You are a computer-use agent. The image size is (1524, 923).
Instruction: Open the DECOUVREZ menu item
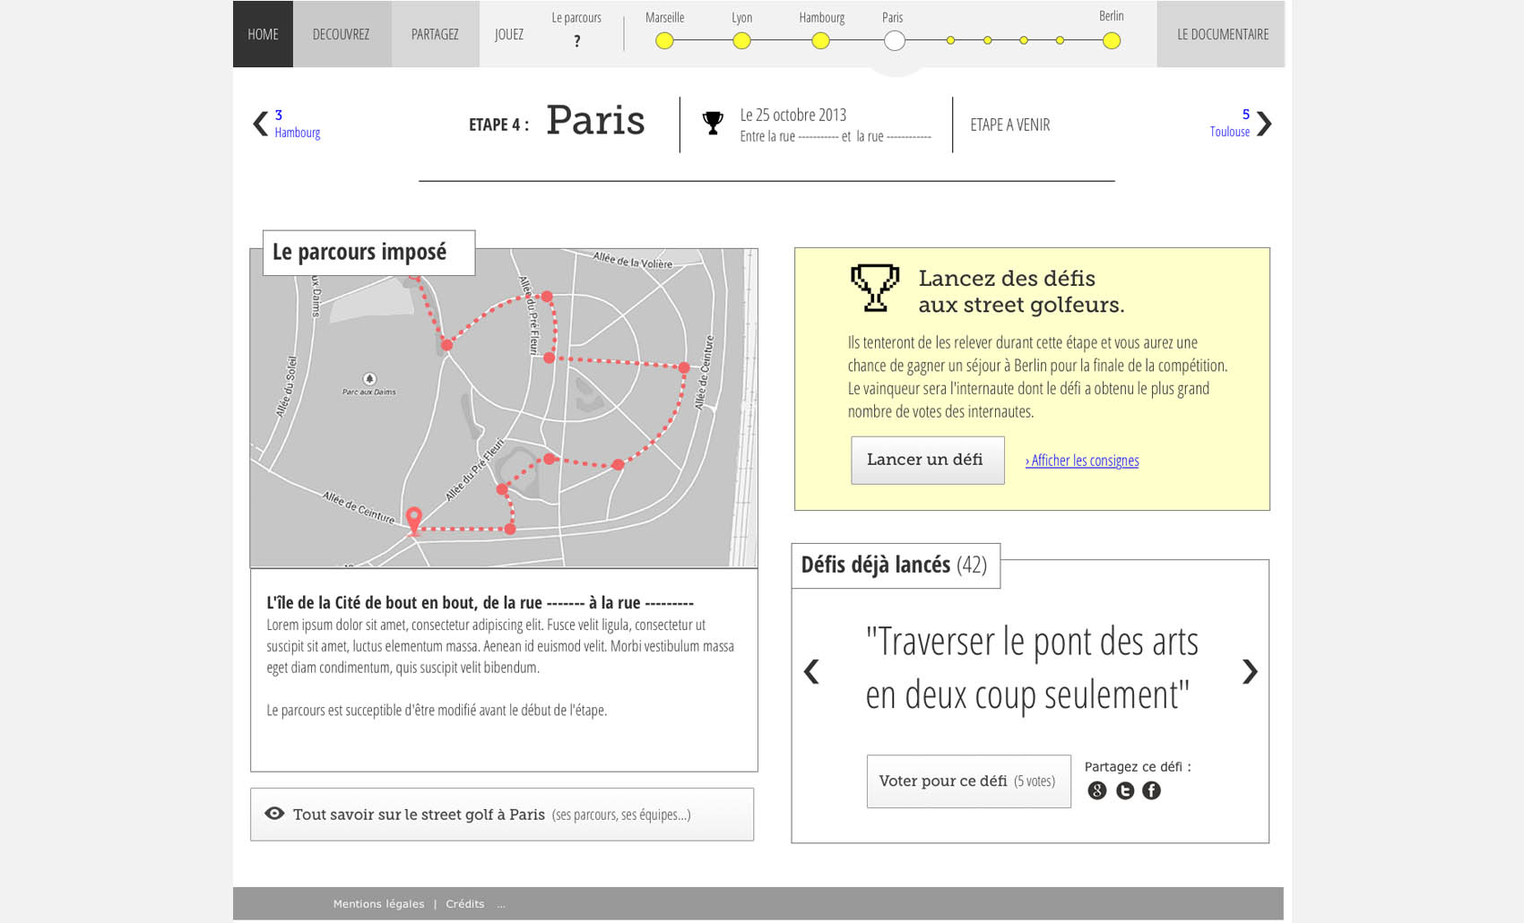[x=342, y=34]
